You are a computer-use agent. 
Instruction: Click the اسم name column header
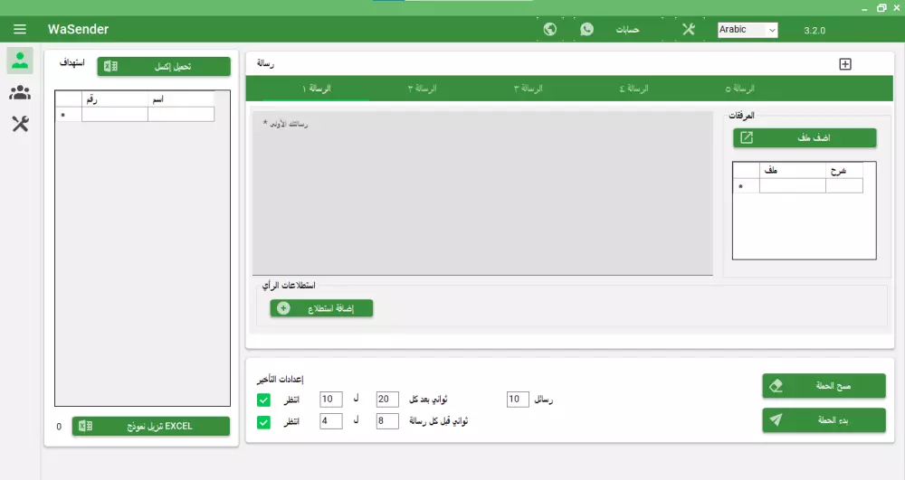[x=181, y=99]
